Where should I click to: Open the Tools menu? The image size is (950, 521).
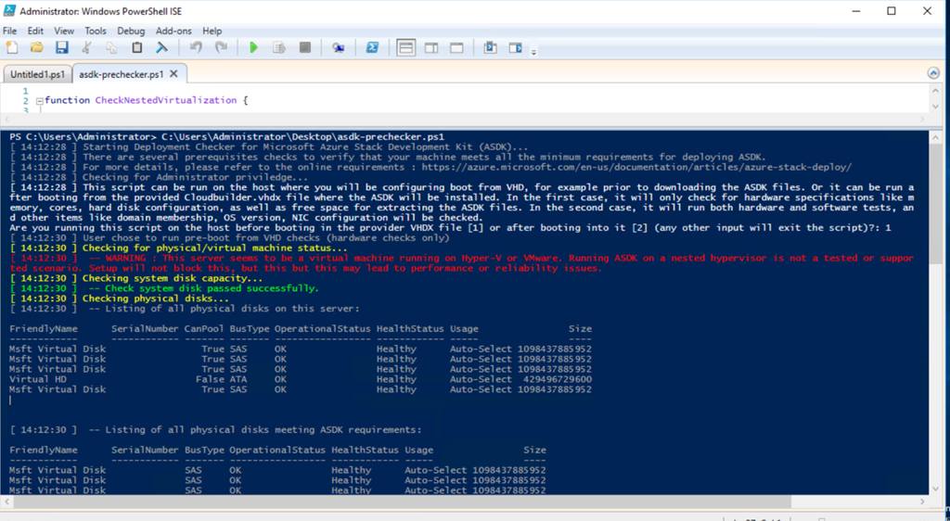pos(96,31)
